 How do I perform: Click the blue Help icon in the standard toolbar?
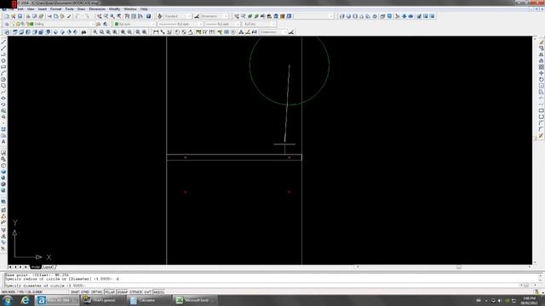click(x=149, y=16)
